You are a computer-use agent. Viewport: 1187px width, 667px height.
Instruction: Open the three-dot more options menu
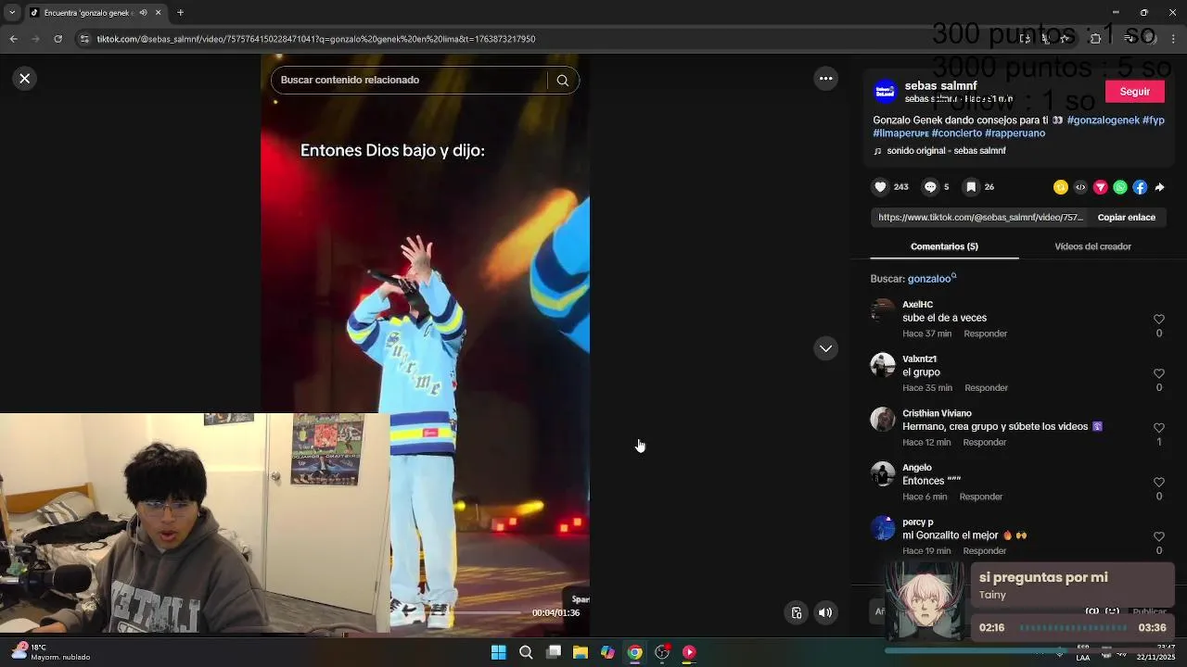click(825, 79)
